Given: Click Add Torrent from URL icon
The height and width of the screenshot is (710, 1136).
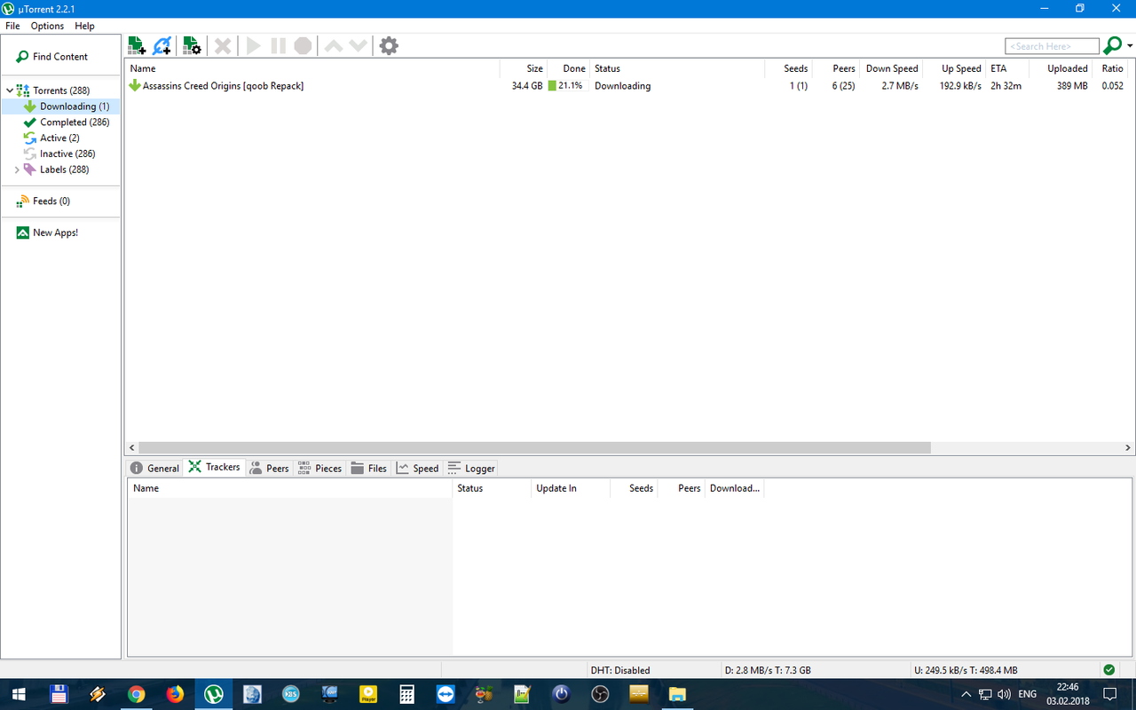Looking at the screenshot, I should (162, 45).
